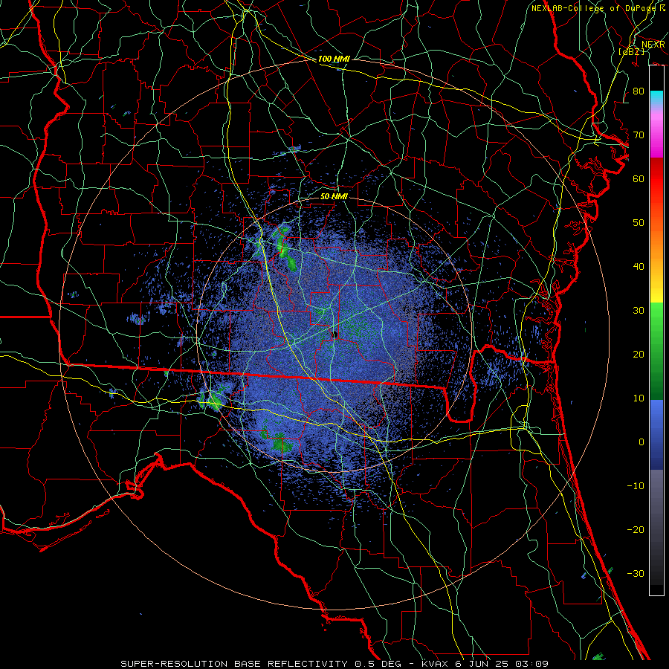Screen dimensions: 669x669
Task: Click the green section of the color scale
Action: (656, 351)
